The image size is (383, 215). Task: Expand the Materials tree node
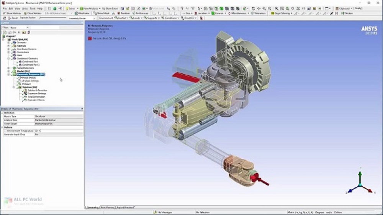coord(8,46)
